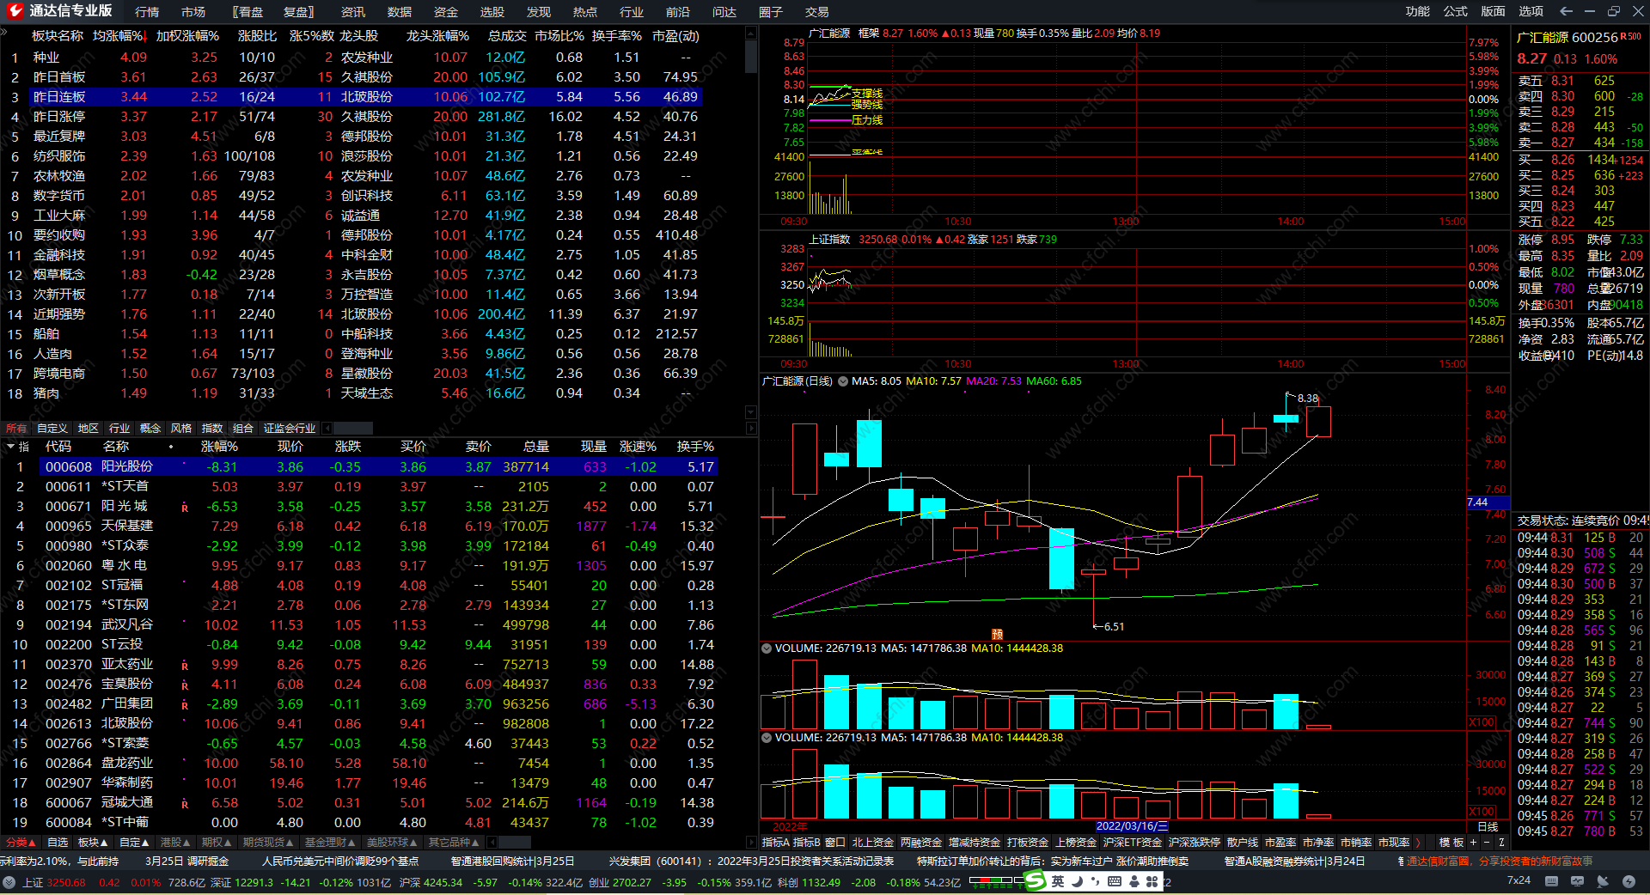
Task: Switch to 指标B indicator set
Action: pos(806,843)
